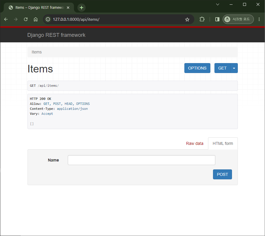The image size is (265, 236).
Task: Click the Items page heading
Action: click(40, 69)
